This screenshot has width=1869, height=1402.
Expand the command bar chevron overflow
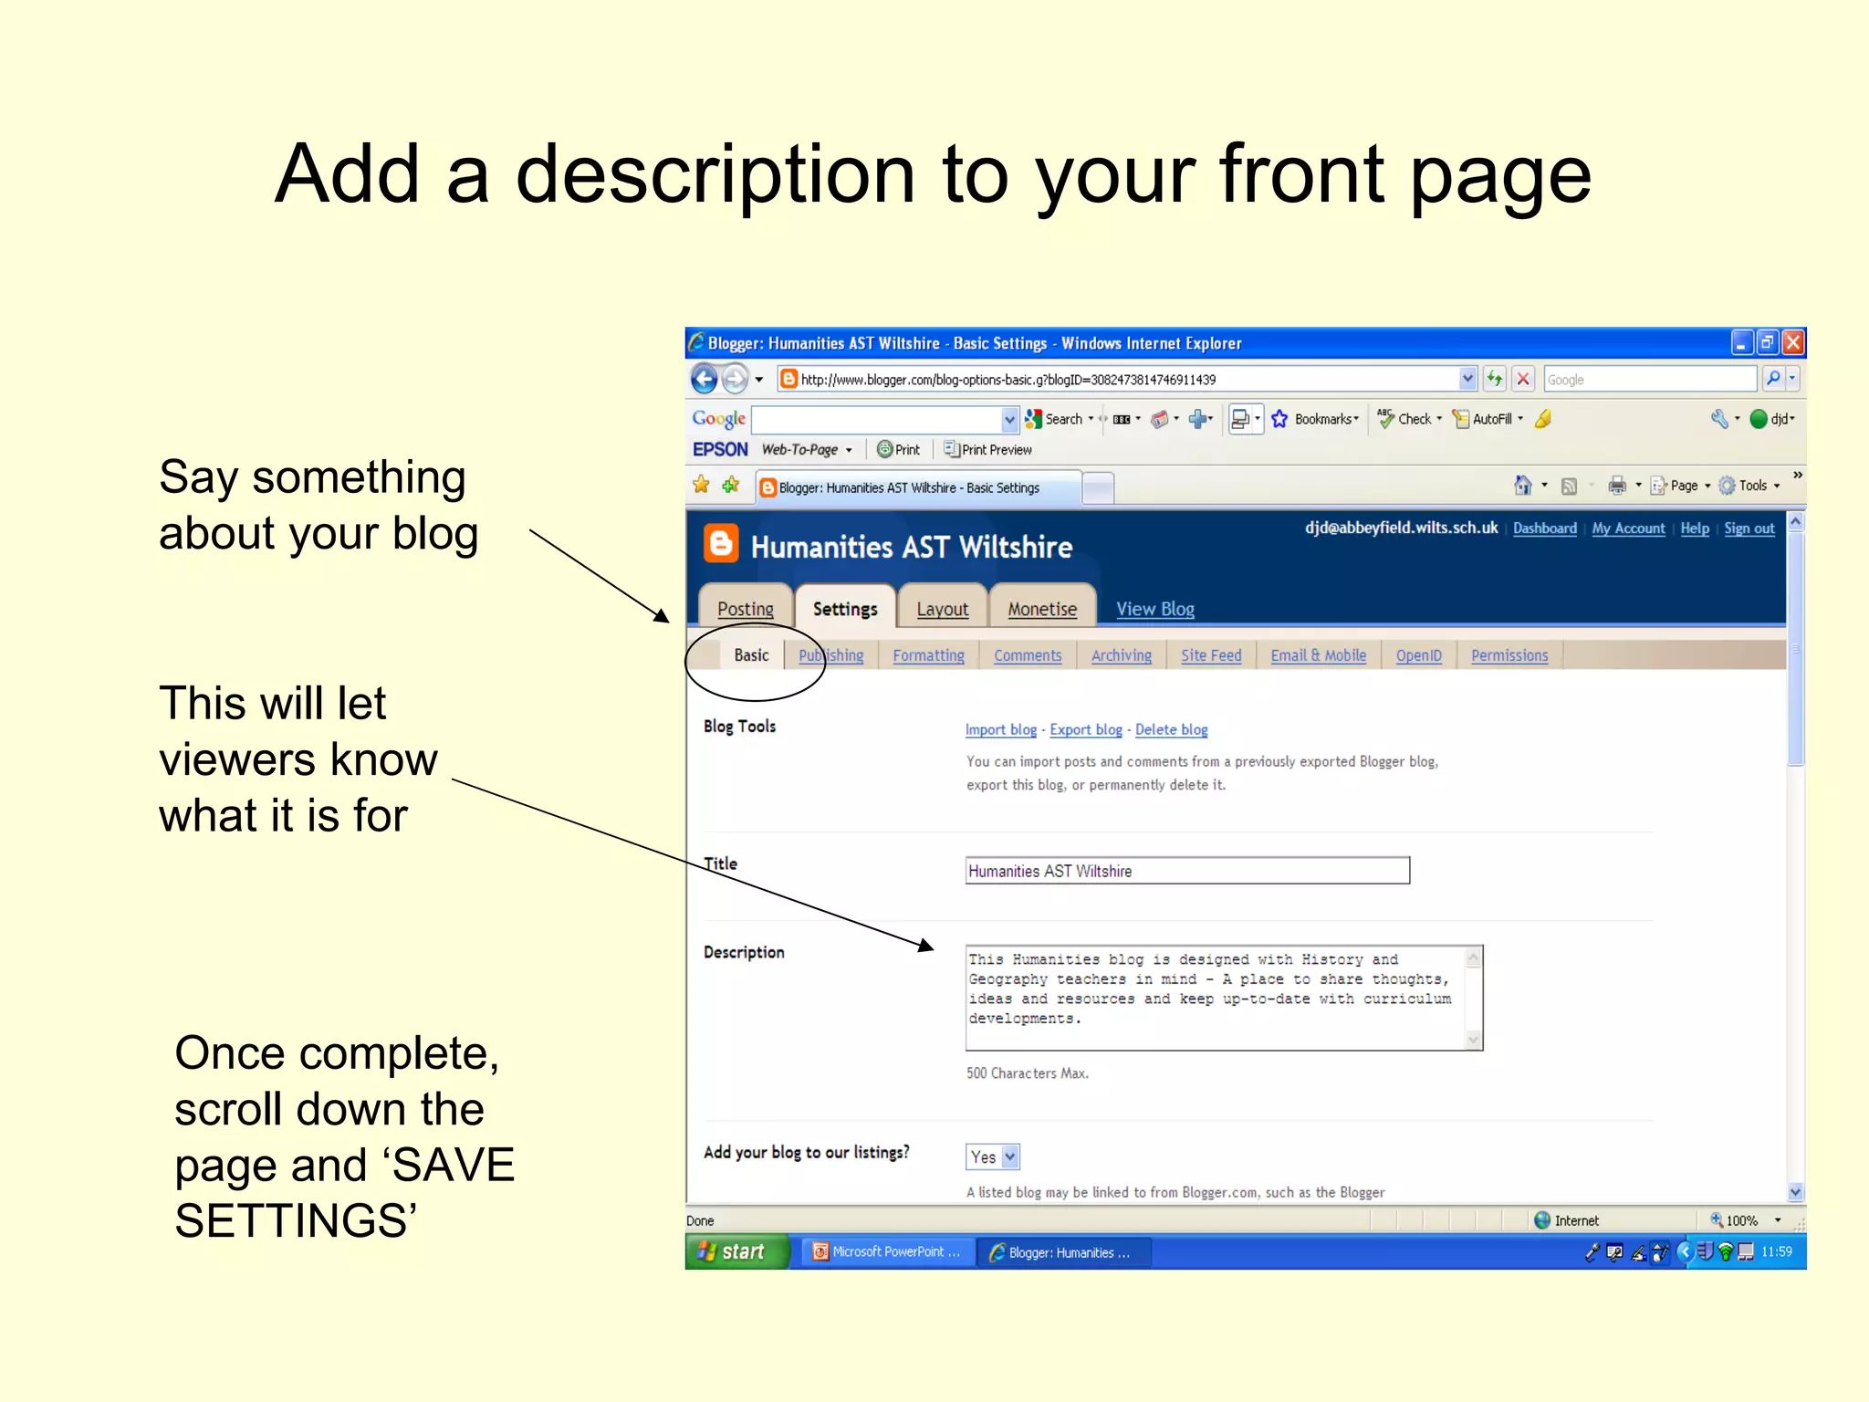pos(1797,476)
